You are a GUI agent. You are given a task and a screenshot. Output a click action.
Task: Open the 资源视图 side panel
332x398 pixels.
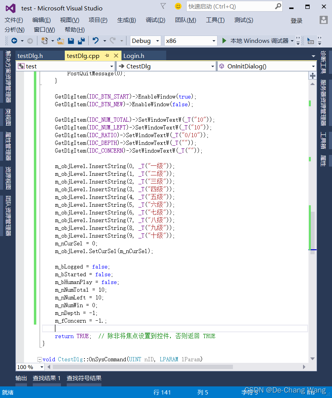click(x=8, y=178)
